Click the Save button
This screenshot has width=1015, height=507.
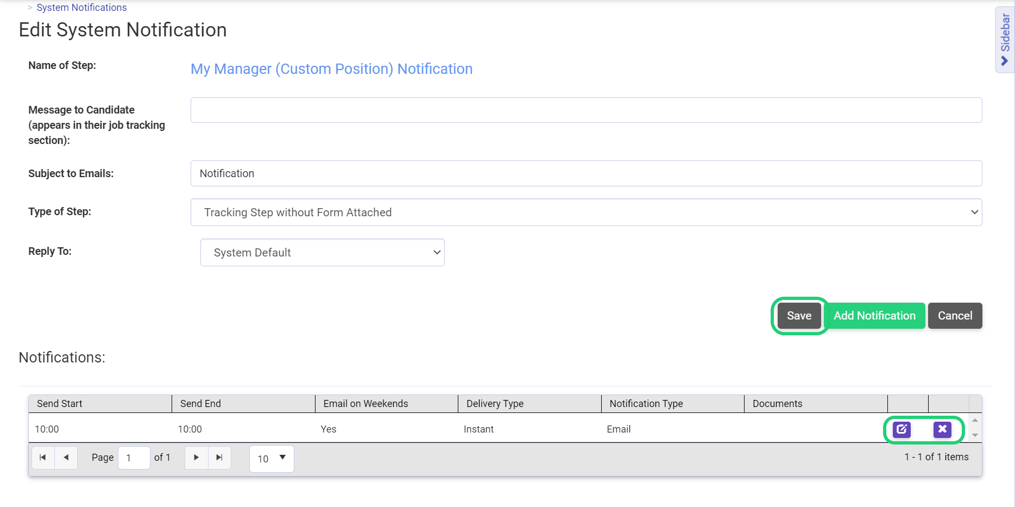pyautogui.click(x=799, y=316)
